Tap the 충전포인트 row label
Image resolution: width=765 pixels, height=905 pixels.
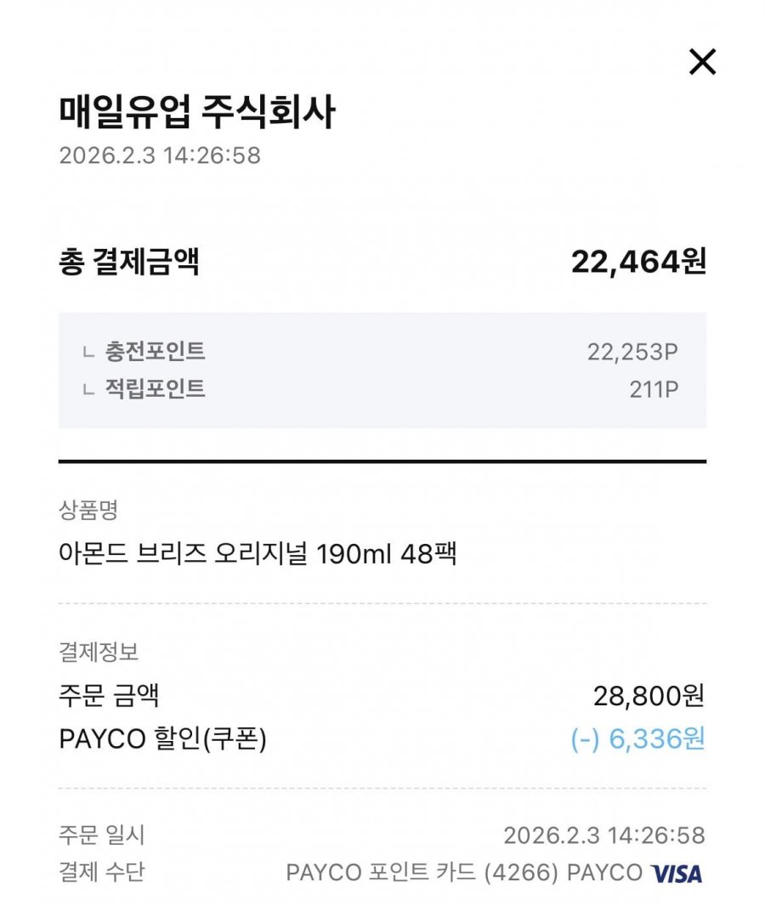155,351
